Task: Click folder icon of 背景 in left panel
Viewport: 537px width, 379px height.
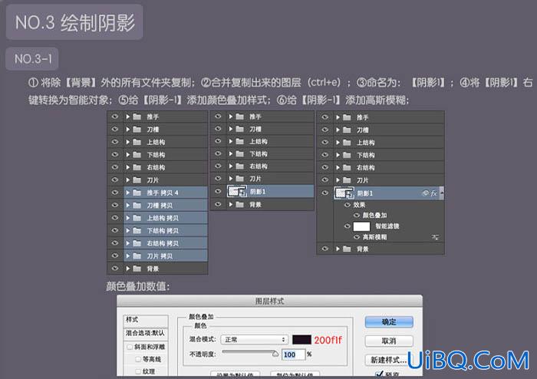Action: pos(137,269)
